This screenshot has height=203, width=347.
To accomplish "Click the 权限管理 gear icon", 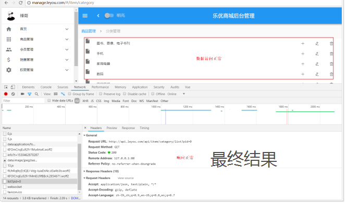I will [9, 70].
